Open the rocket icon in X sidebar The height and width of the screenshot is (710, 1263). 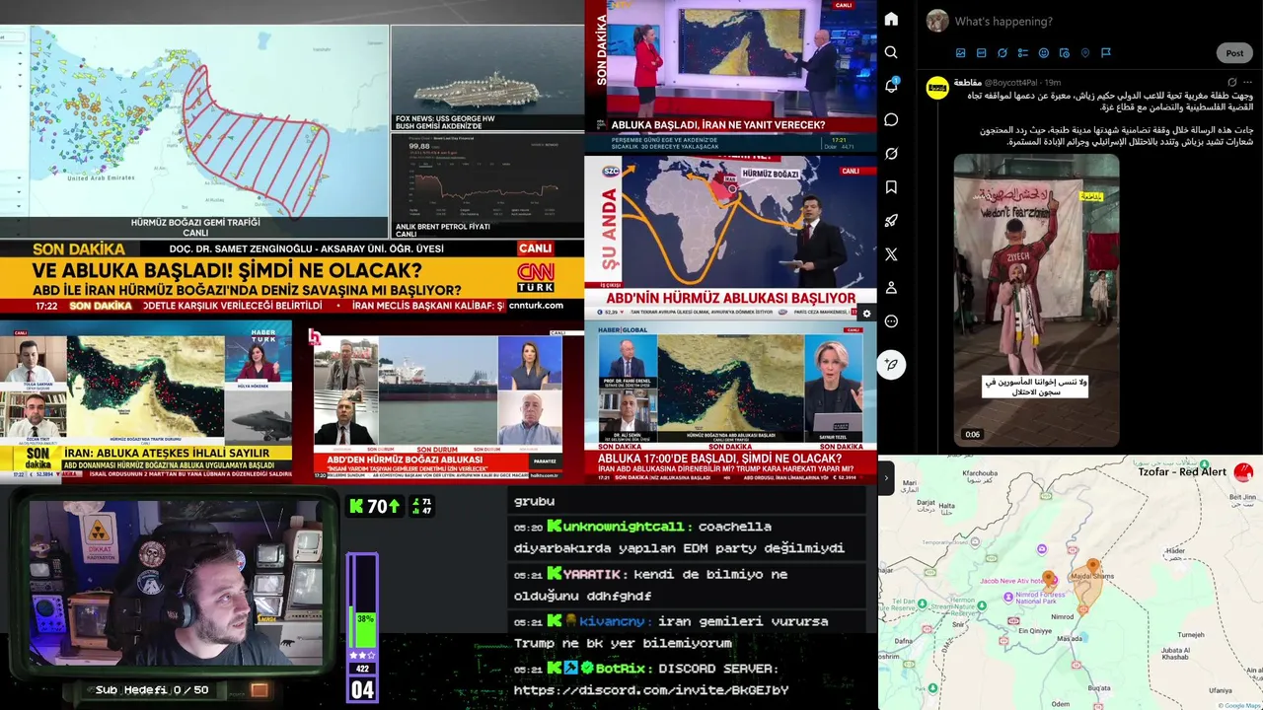(x=891, y=220)
